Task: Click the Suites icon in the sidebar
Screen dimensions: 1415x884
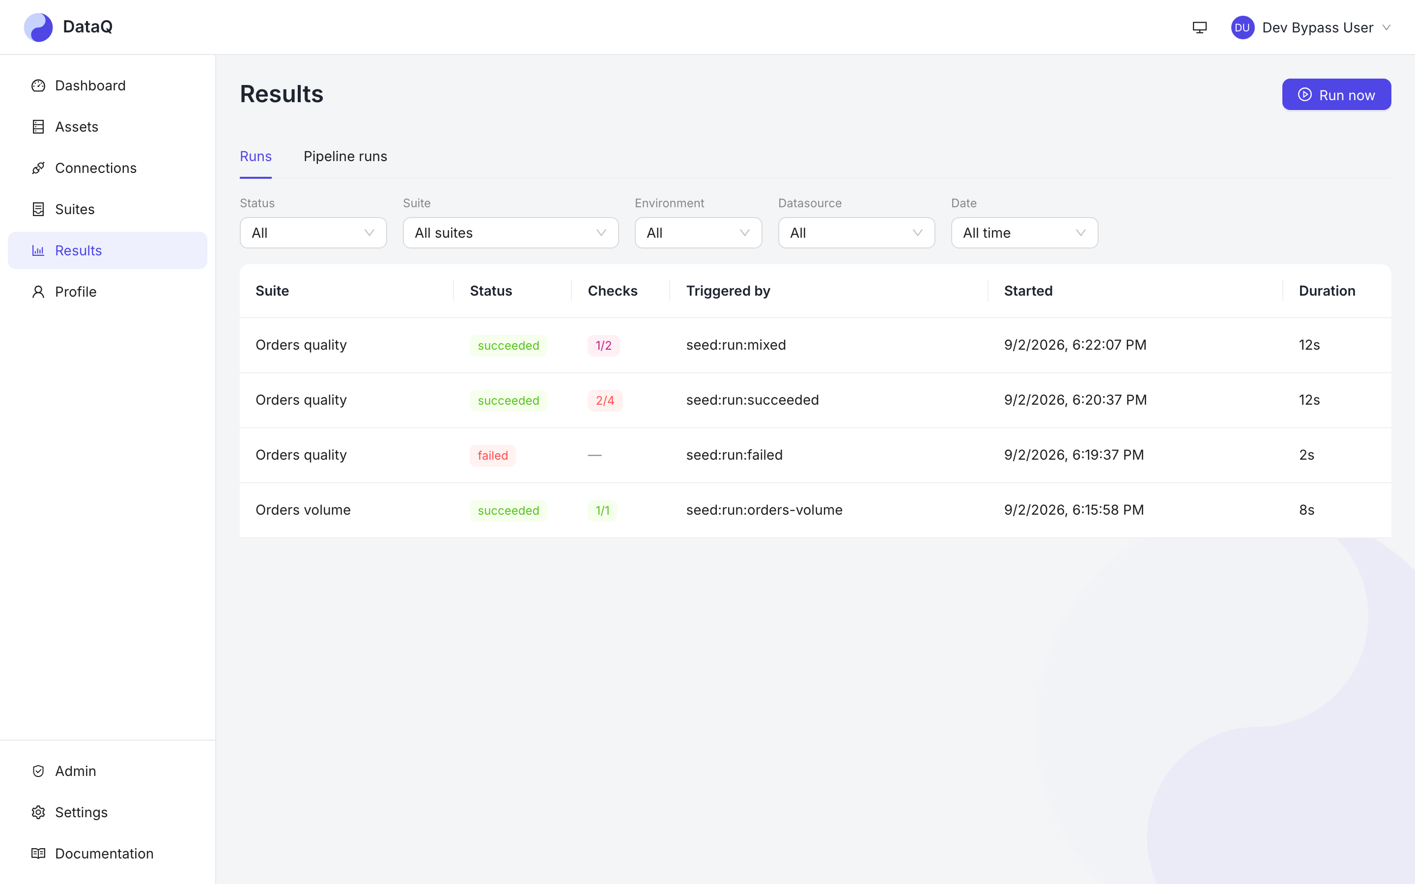Action: click(38, 209)
